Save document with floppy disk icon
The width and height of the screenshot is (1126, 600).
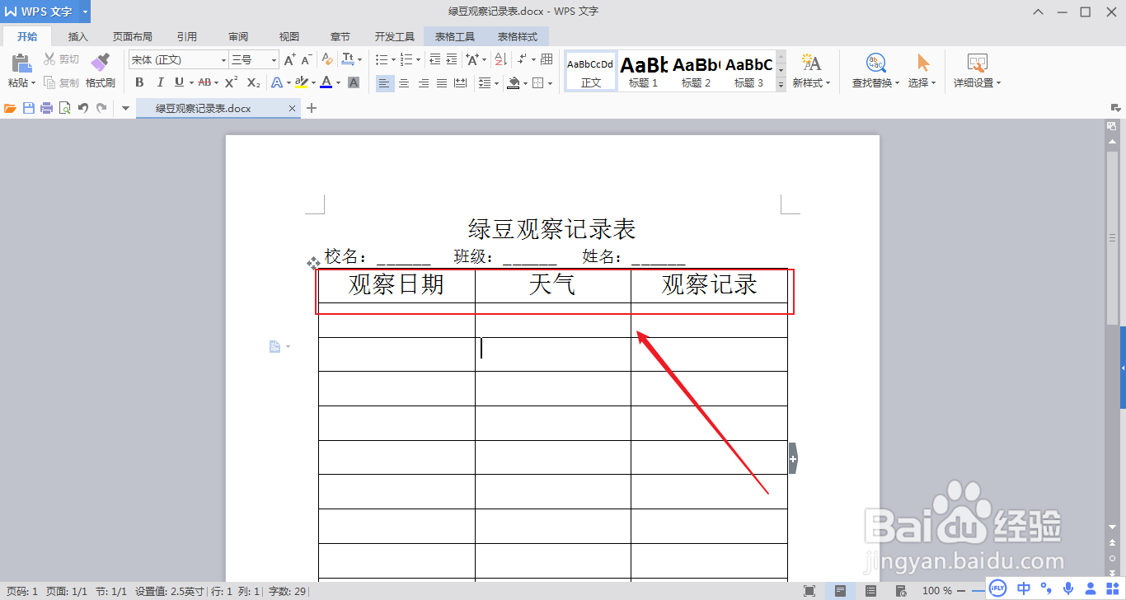pyautogui.click(x=28, y=108)
